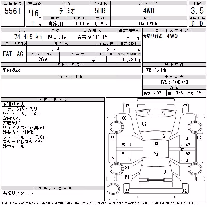Click the P2 mark on left sill
This screenshot has width=207, height=207.
pos(112,138)
